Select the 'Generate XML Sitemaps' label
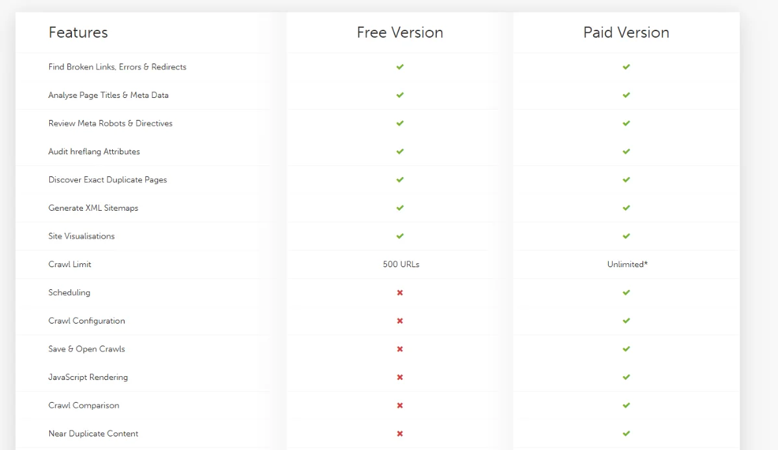The height and width of the screenshot is (450, 778). pyautogui.click(x=93, y=208)
